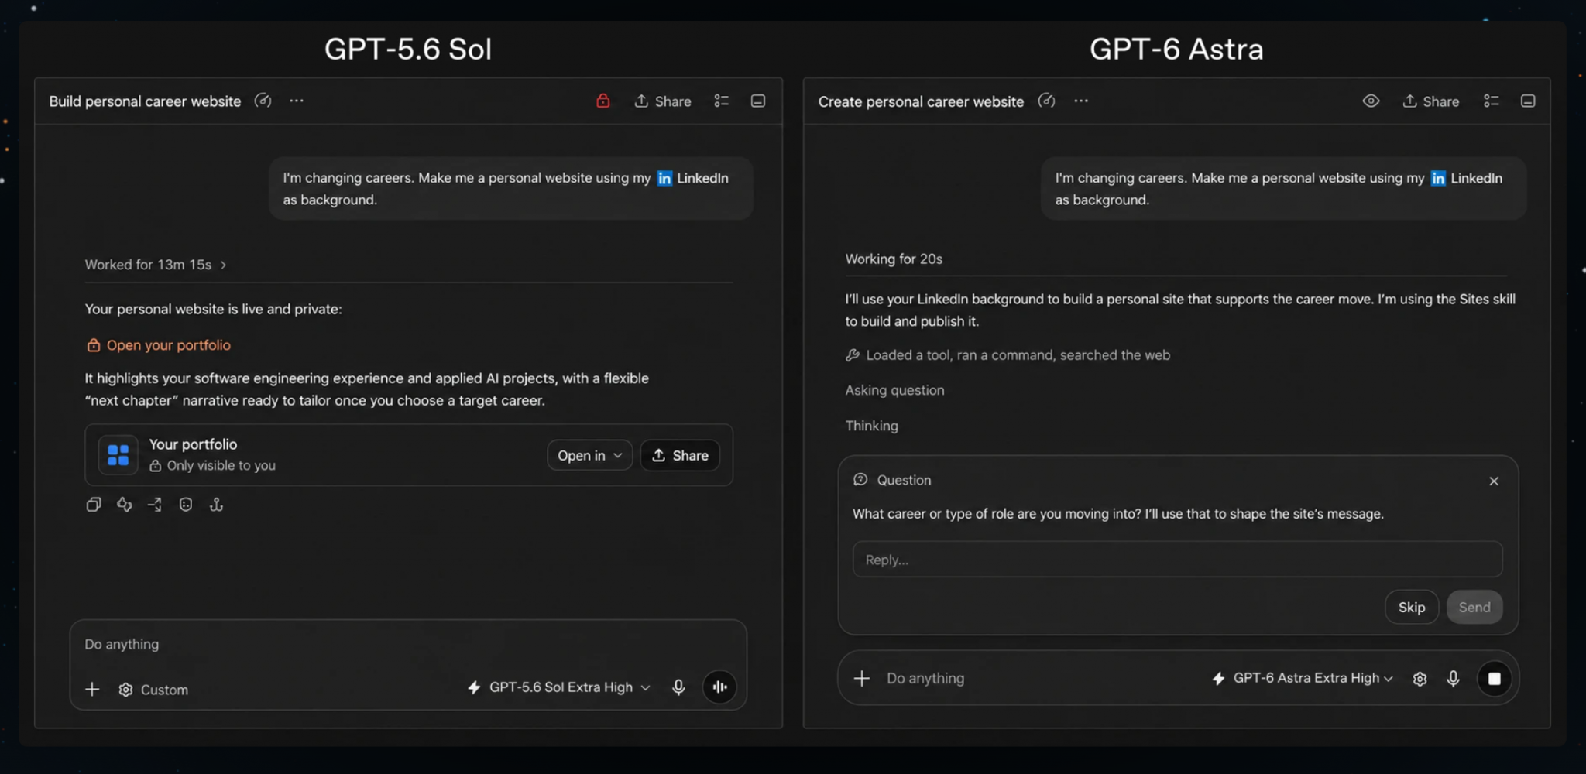Click the gauge icon beside "Create personal career website"
Image resolution: width=1586 pixels, height=774 pixels.
pos(1046,101)
